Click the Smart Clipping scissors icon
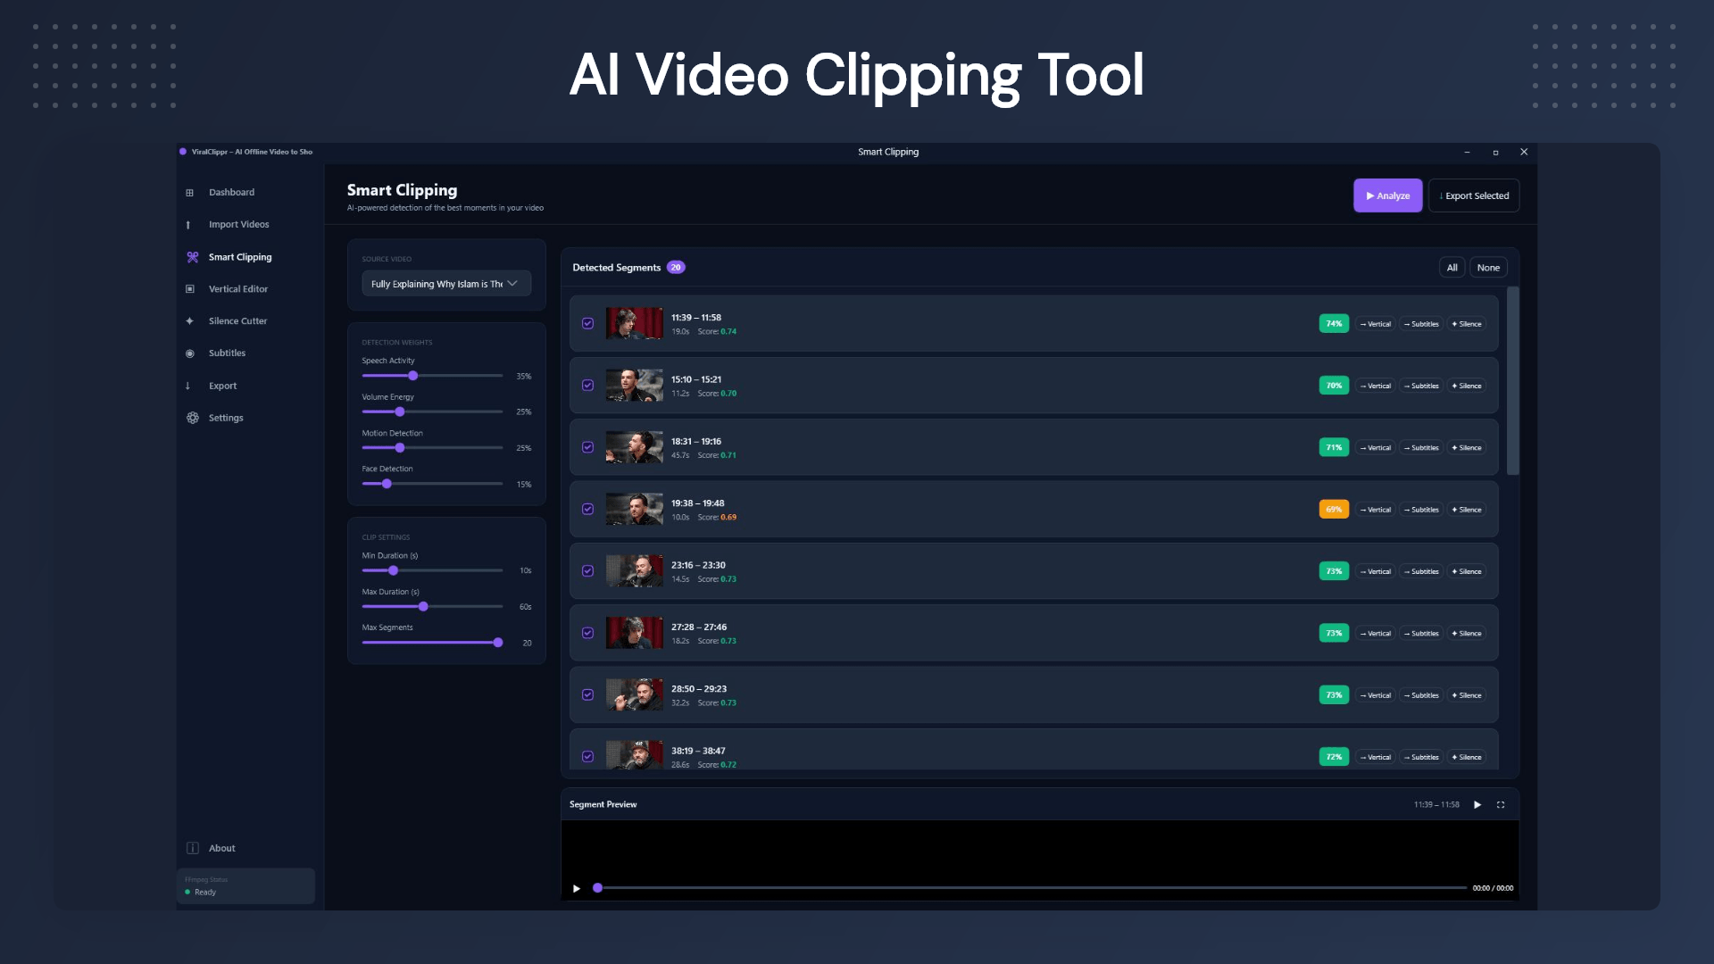The height and width of the screenshot is (964, 1714). click(x=192, y=257)
